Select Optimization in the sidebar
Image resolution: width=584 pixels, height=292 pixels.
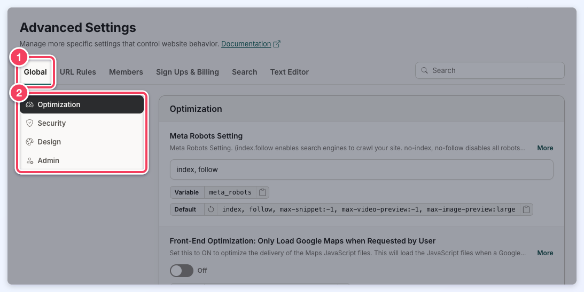click(x=82, y=104)
